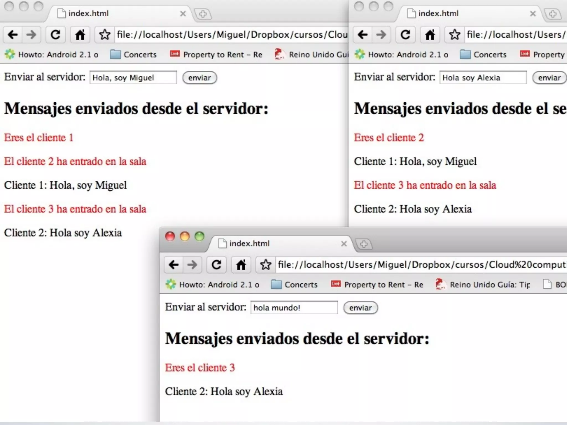Click the reload button in the bottom browser window

(x=217, y=265)
